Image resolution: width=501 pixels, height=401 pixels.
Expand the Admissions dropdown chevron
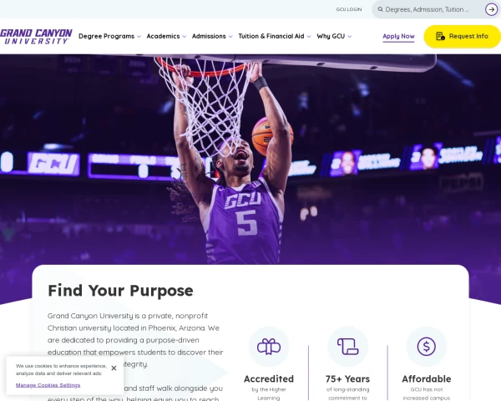(230, 37)
